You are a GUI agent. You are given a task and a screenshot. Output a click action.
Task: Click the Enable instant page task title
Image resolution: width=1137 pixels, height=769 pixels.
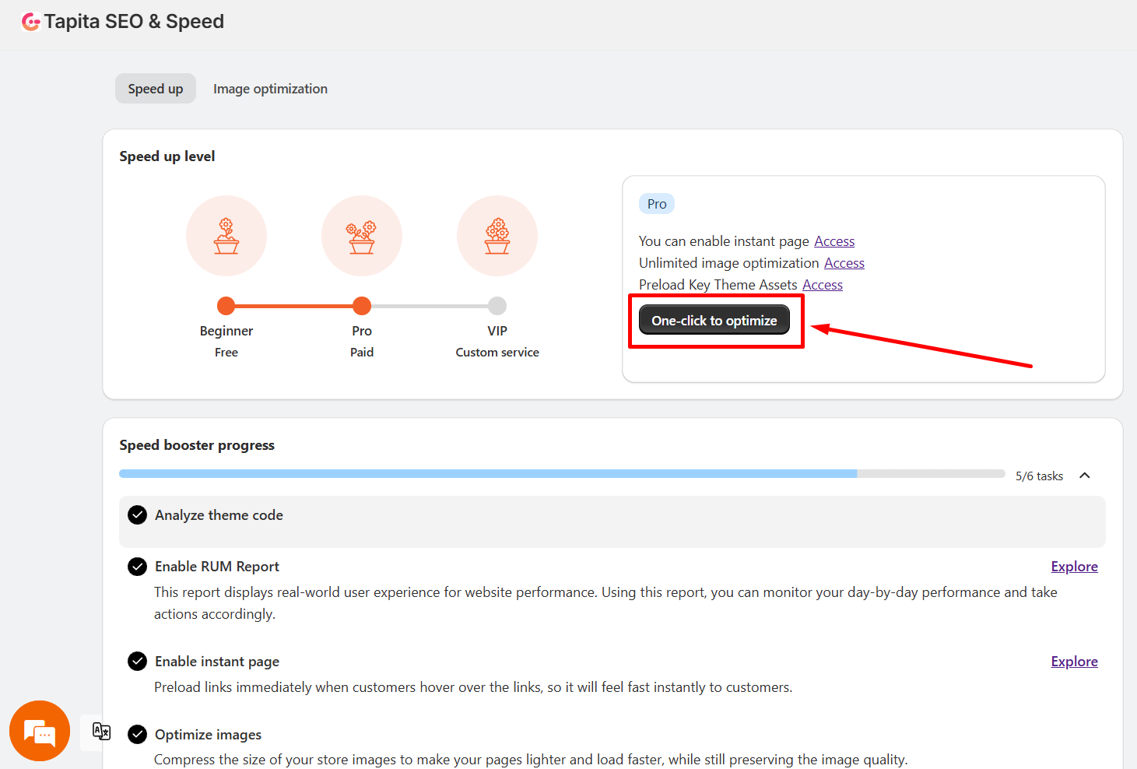pyautogui.click(x=217, y=662)
